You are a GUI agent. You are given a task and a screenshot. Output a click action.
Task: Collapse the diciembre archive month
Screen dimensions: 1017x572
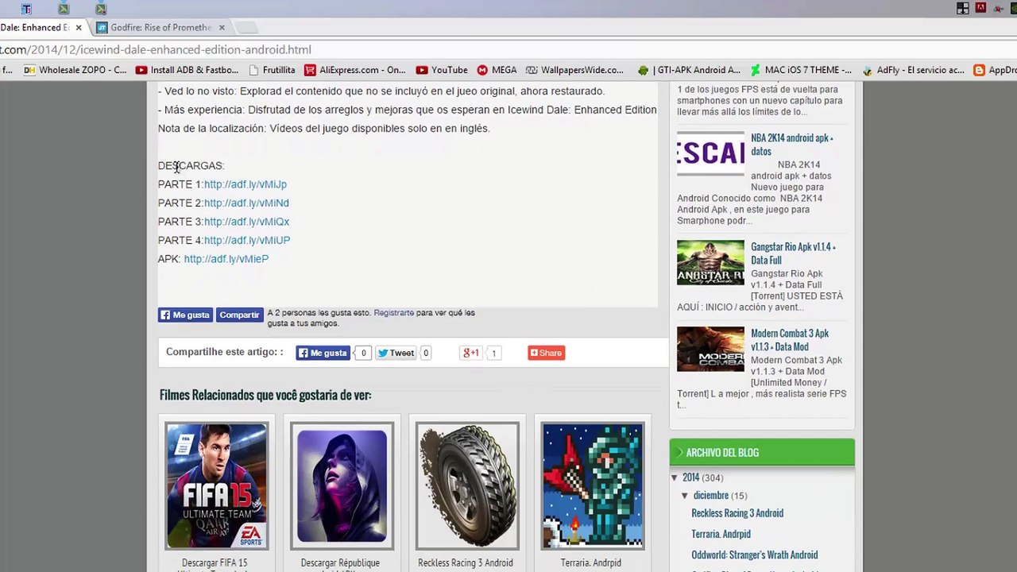pos(685,496)
